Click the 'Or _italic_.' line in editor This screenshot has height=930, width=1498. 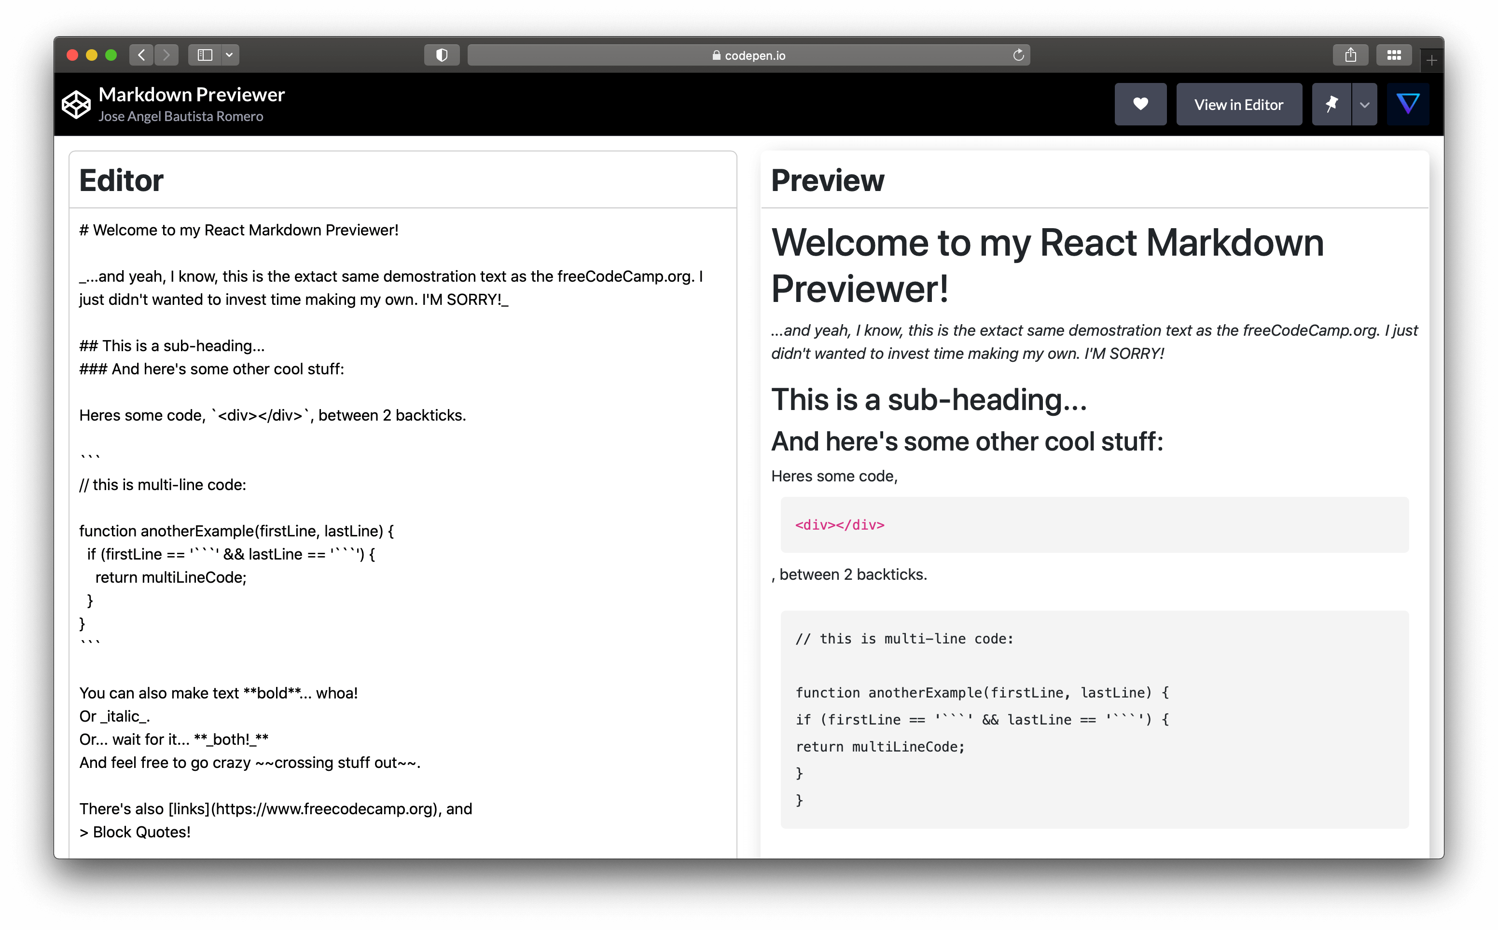tap(114, 717)
